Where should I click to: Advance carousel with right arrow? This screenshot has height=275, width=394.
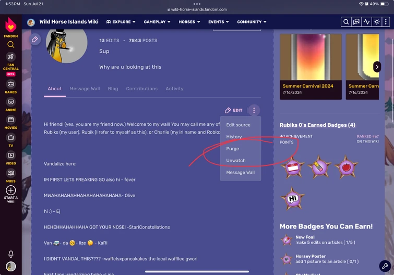point(377,67)
